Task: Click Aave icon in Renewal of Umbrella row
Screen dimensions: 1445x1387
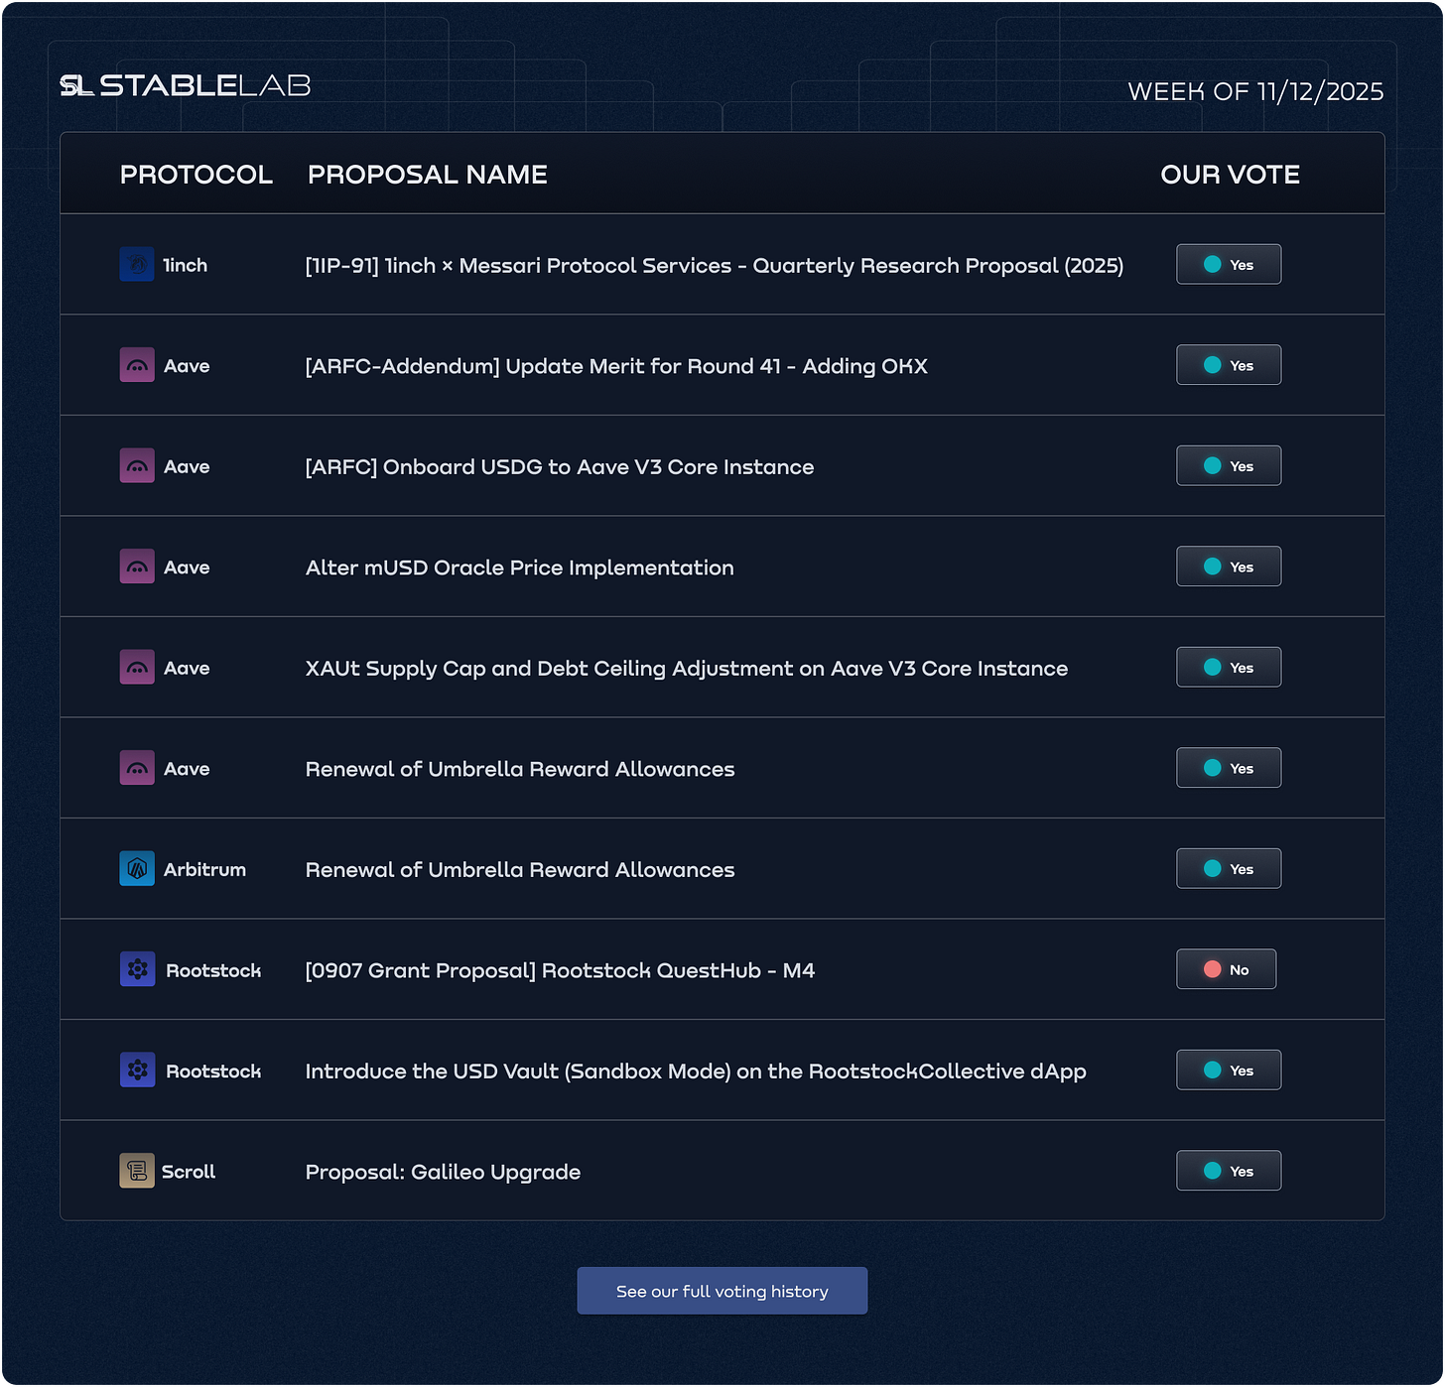Action: [x=137, y=768]
